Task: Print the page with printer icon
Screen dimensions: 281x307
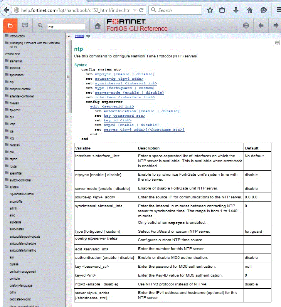Action: pyautogui.click(x=278, y=42)
